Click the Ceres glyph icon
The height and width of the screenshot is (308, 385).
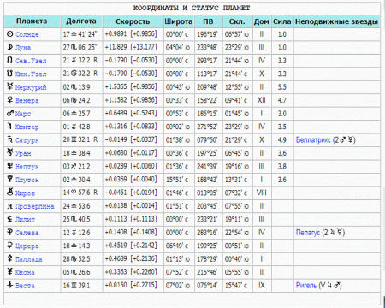pos(10,246)
